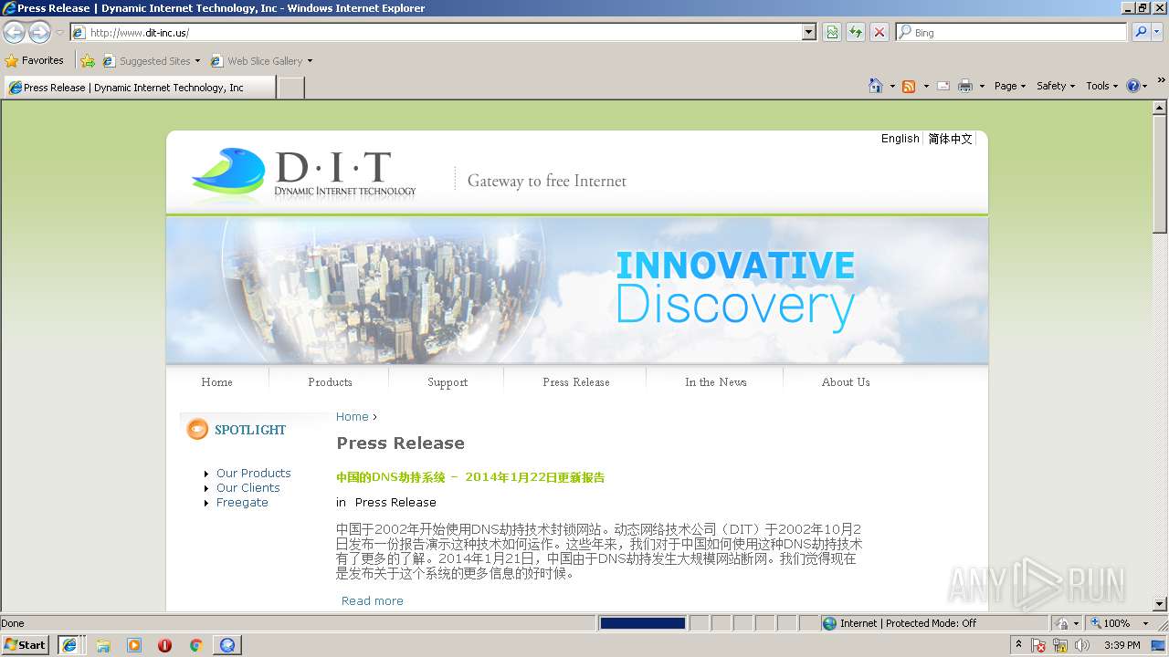
Task: Click the Bing search magnifier button
Action: [1141, 32]
